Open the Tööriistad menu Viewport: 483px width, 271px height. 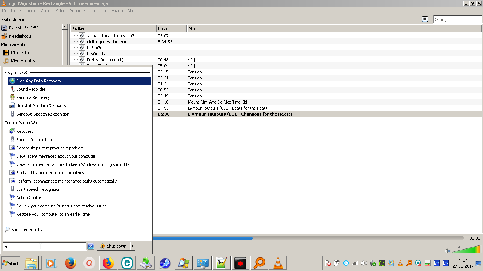click(x=98, y=11)
